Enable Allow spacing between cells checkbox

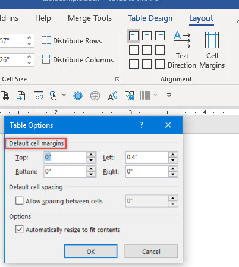click(x=19, y=200)
